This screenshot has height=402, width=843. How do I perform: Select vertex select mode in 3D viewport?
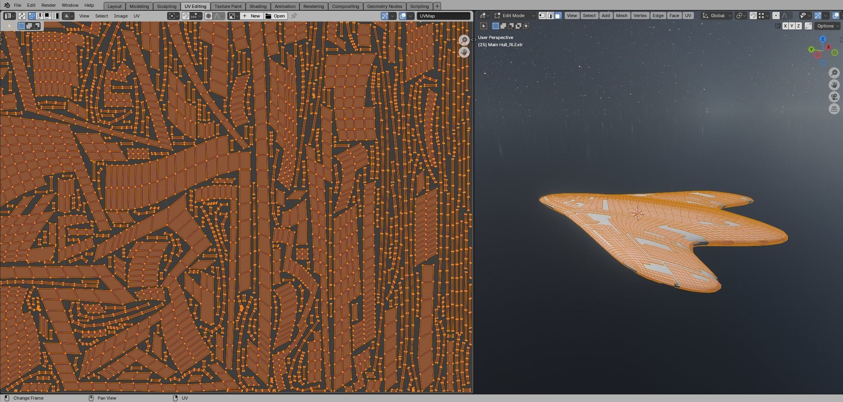point(542,16)
